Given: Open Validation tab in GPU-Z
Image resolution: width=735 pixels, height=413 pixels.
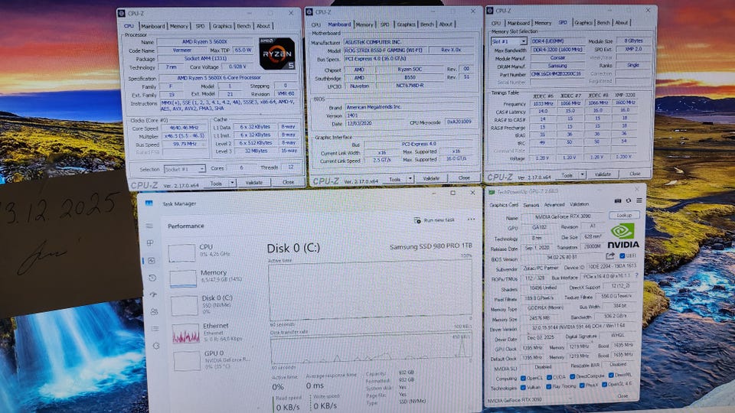Looking at the screenshot, I should pyautogui.click(x=579, y=204).
